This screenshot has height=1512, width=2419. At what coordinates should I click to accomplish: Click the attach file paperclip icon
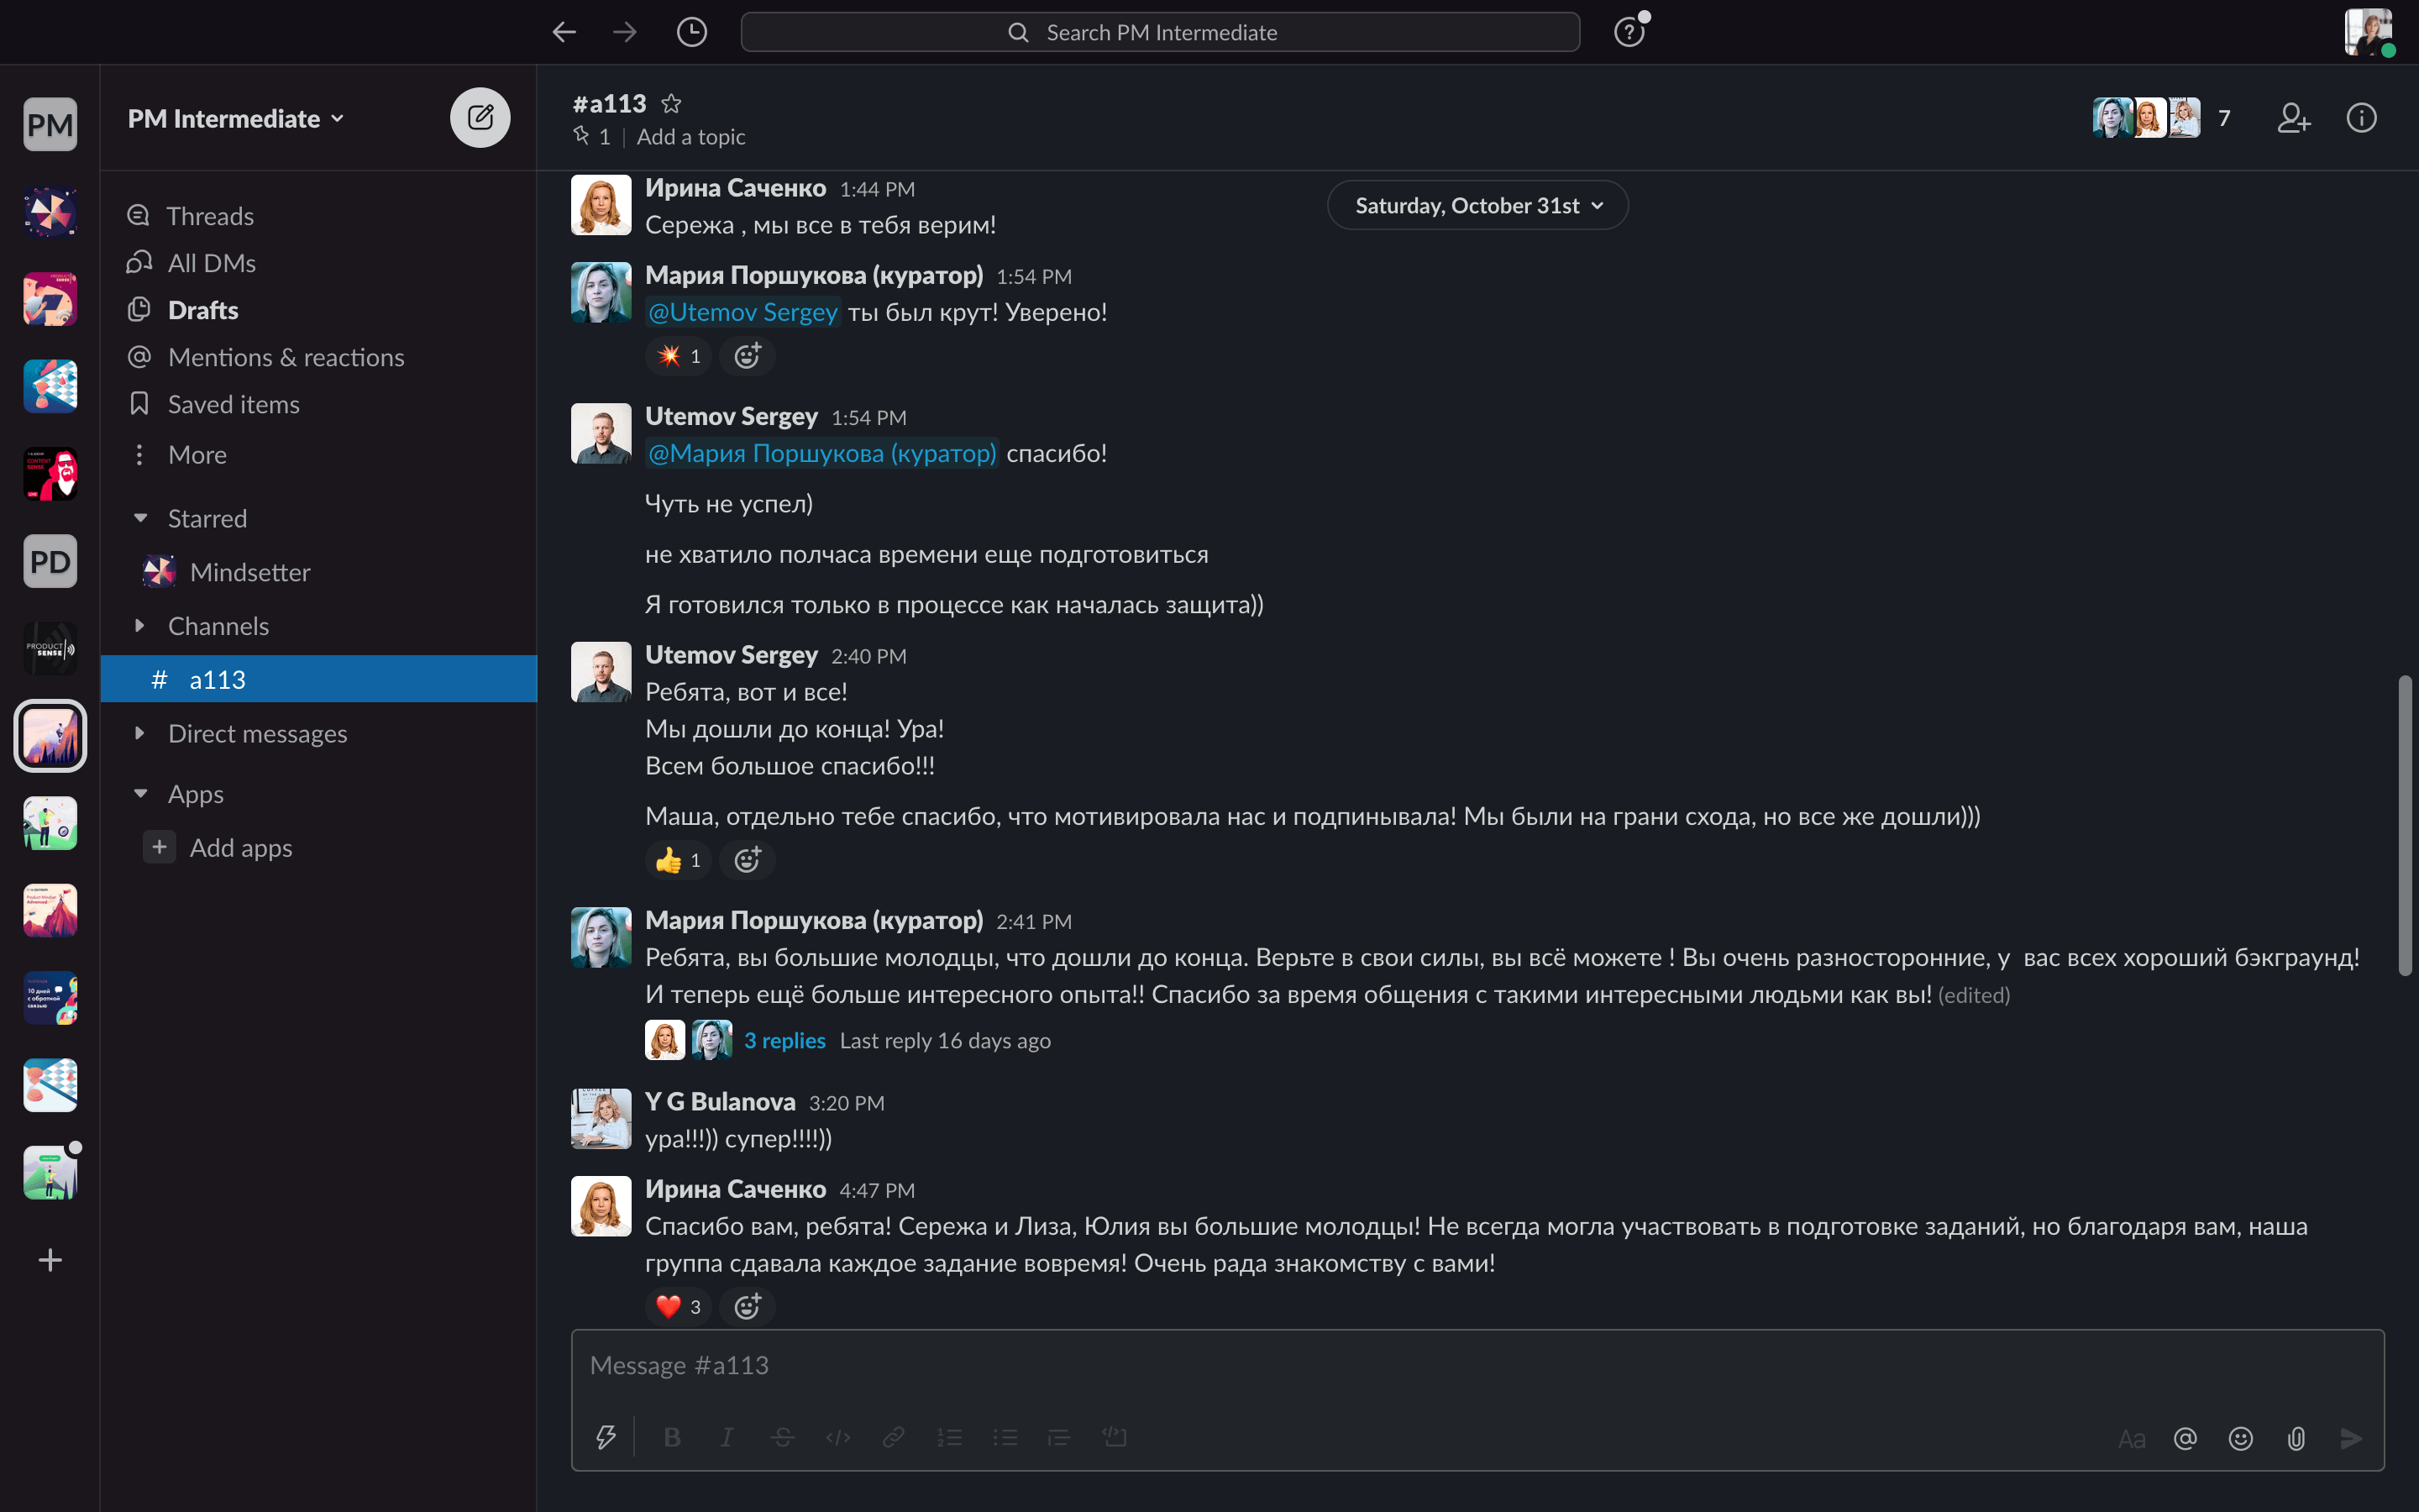(2296, 1438)
